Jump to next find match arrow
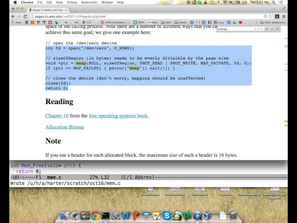 pyautogui.click(x=272, y=29)
